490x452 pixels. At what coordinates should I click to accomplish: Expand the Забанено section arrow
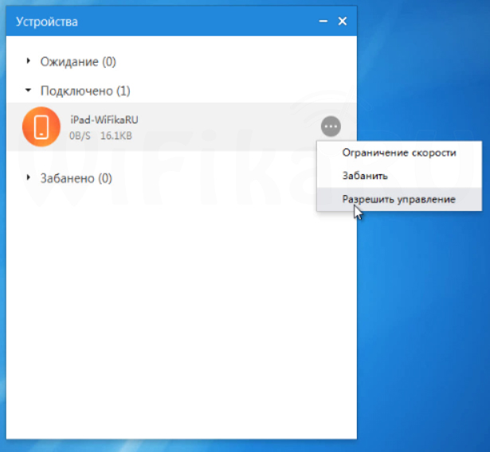(28, 177)
